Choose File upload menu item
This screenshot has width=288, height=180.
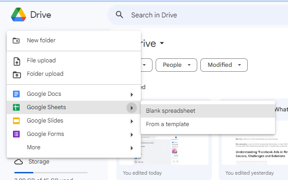[74, 61]
